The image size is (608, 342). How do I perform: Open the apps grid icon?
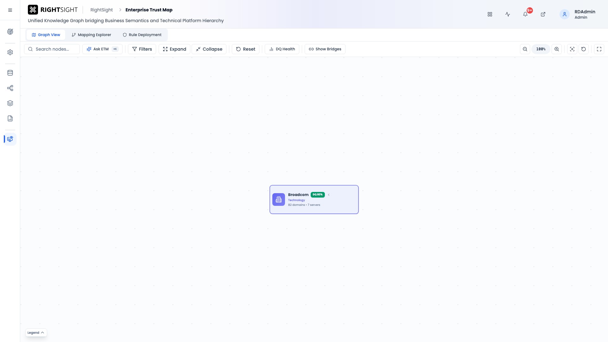(x=490, y=14)
